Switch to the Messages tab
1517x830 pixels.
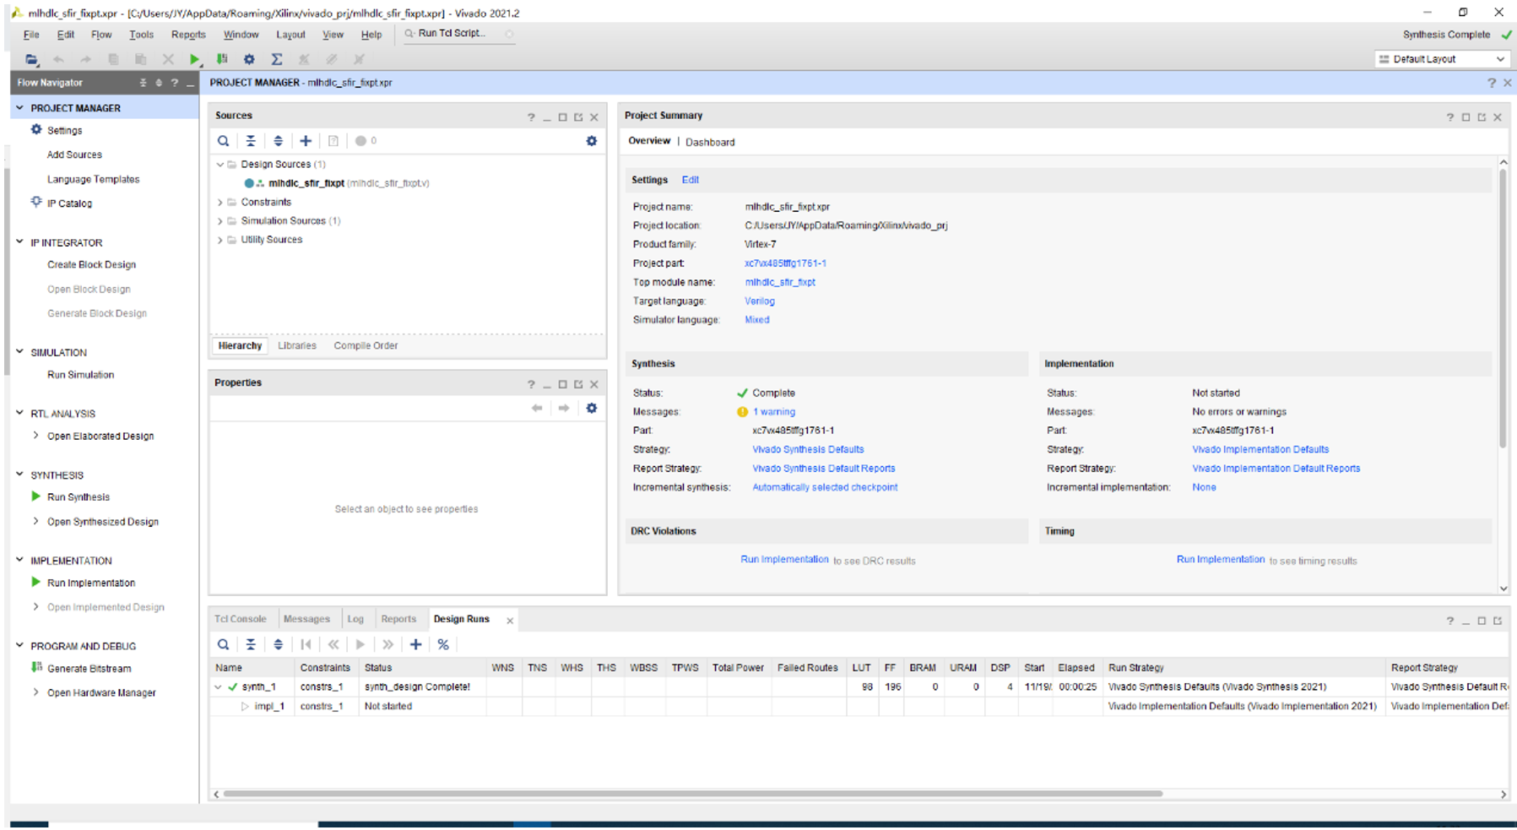click(x=306, y=619)
